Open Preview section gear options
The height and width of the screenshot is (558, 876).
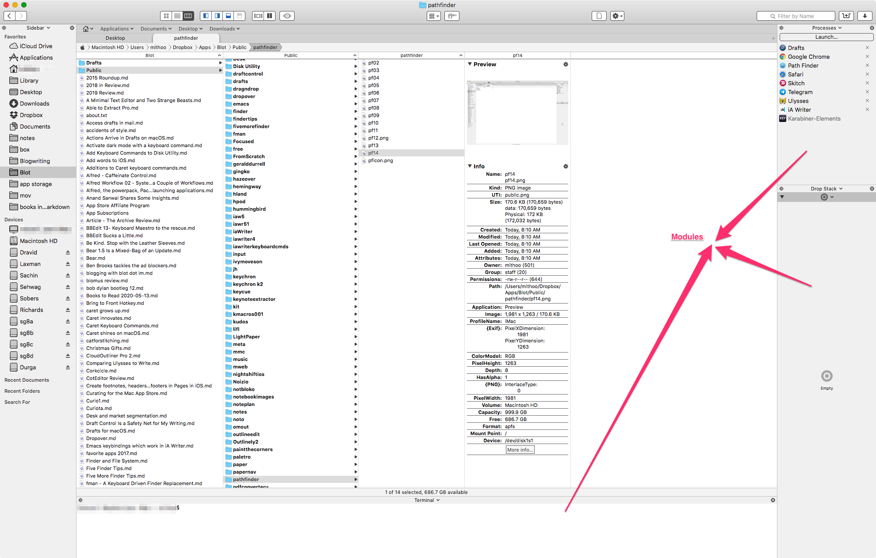pos(566,64)
